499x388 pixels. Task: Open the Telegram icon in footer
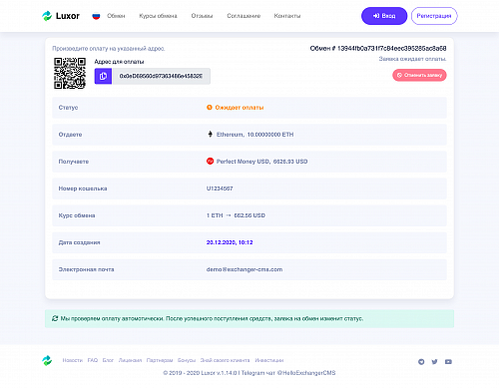click(x=421, y=362)
